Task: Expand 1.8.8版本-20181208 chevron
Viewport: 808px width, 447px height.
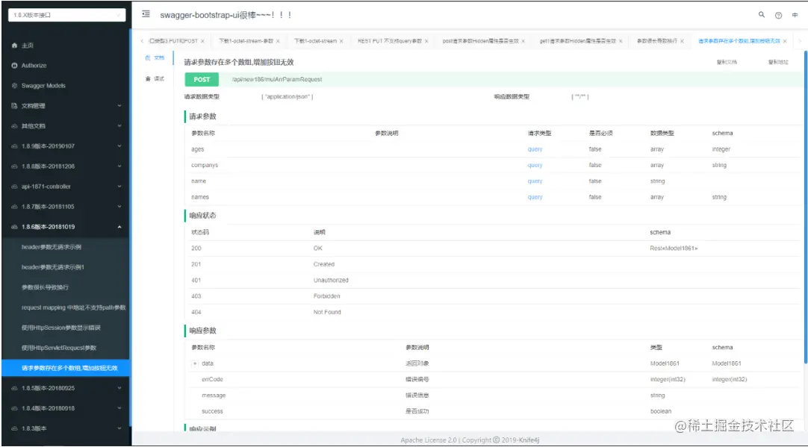Action: pyautogui.click(x=119, y=166)
